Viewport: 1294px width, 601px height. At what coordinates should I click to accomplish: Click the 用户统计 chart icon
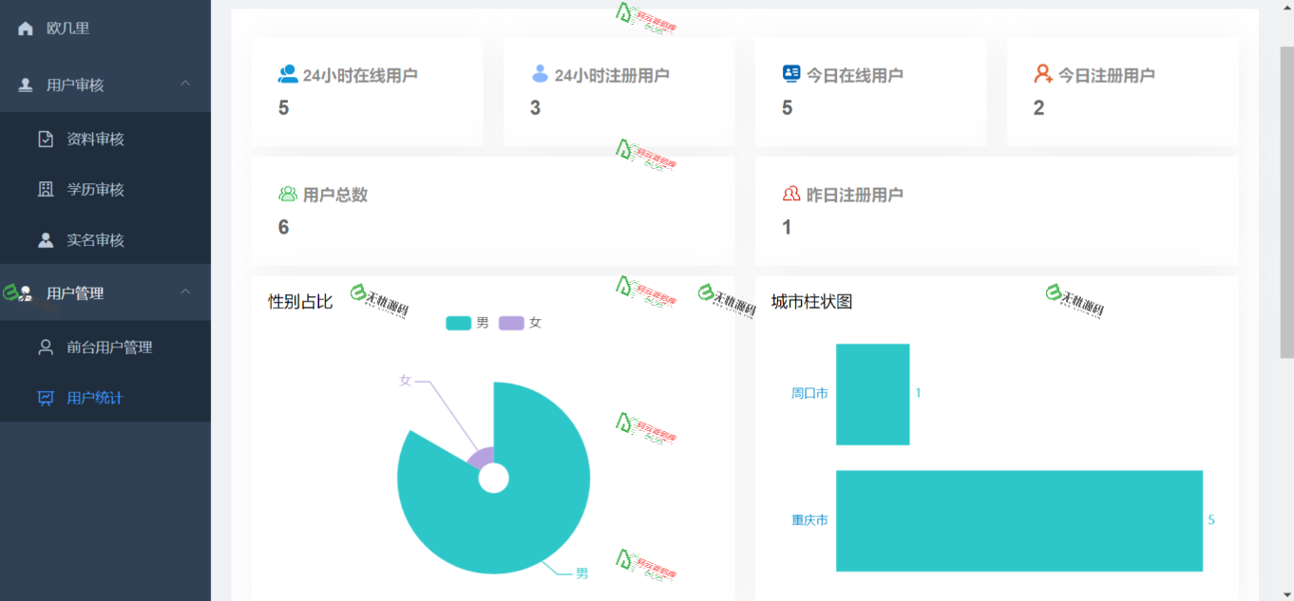[x=44, y=398]
